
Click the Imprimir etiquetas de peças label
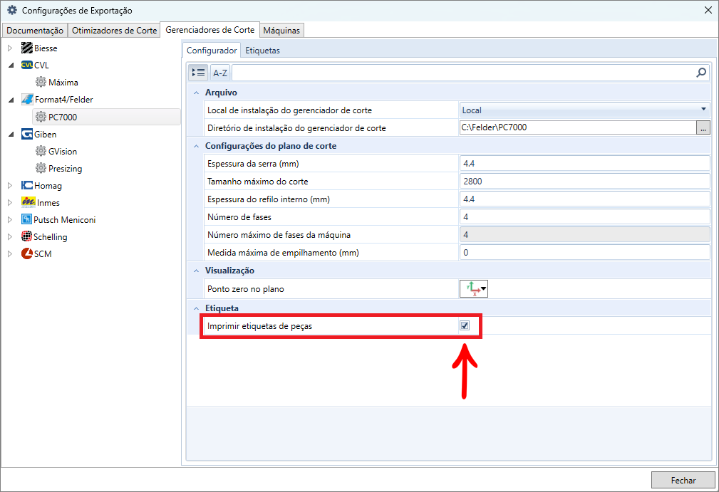259,326
